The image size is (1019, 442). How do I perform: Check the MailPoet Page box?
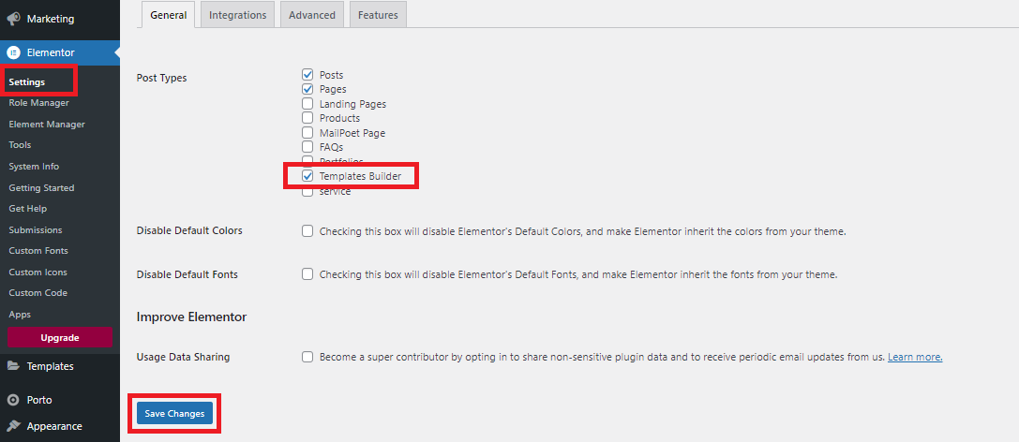307,133
